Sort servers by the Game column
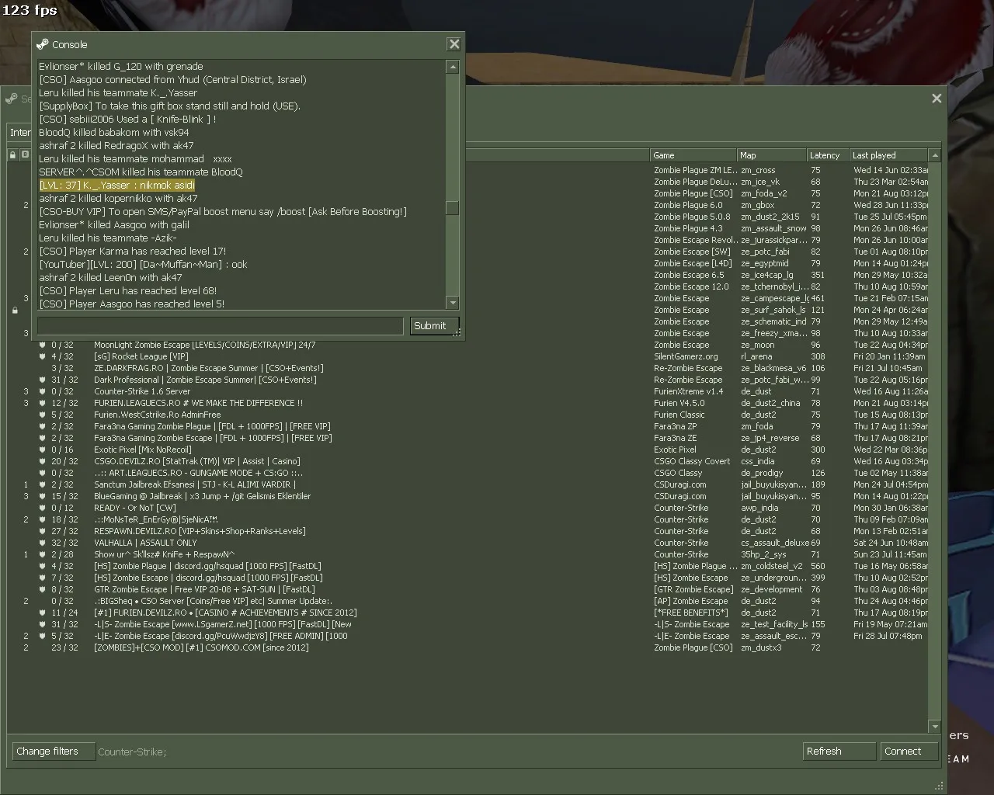 point(693,155)
